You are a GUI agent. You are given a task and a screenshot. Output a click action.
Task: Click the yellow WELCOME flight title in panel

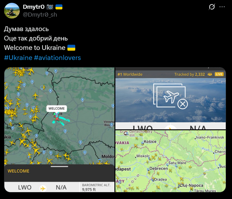point(18,171)
